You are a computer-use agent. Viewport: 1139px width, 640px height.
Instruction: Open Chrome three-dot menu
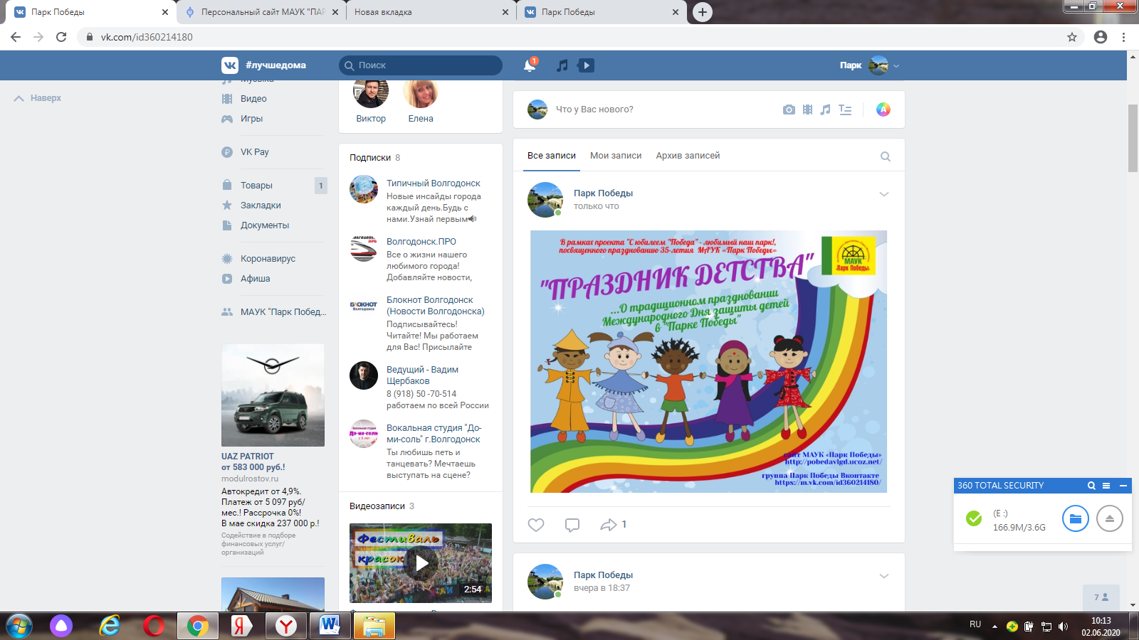click(x=1124, y=37)
